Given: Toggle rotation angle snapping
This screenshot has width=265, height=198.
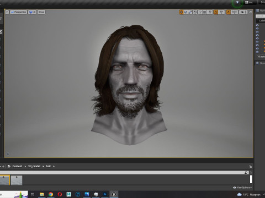Looking at the screenshot, I should [216, 12].
